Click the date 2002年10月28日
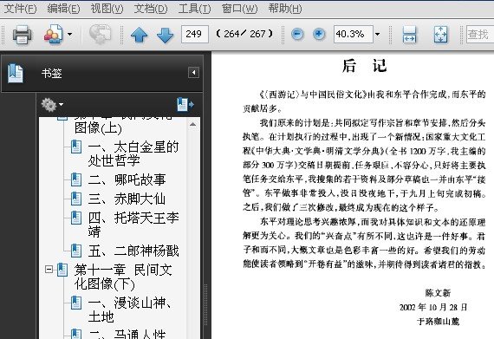Viewport: 494px width, 339px height. tap(433, 308)
